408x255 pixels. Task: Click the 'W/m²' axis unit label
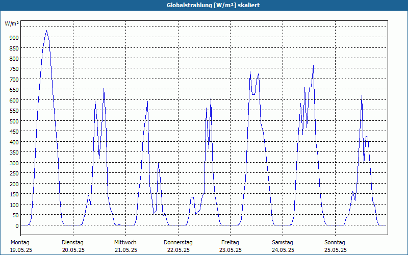tap(12, 23)
